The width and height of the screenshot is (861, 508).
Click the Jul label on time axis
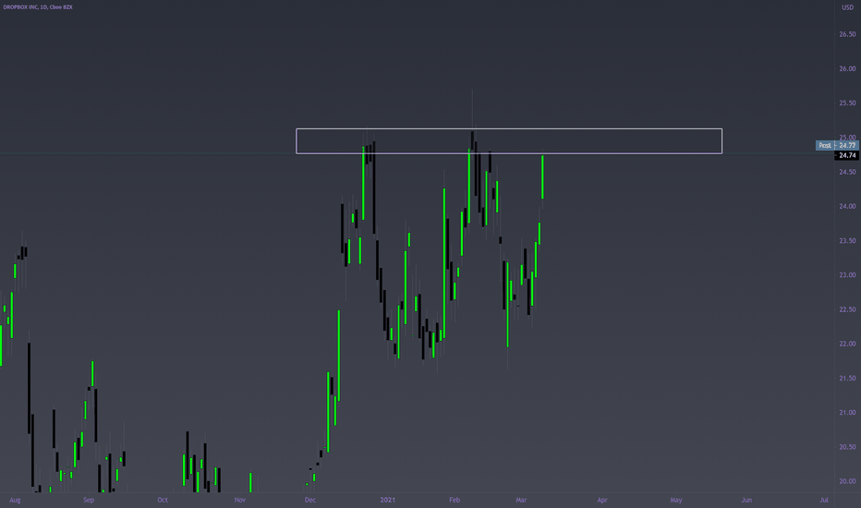tap(824, 500)
